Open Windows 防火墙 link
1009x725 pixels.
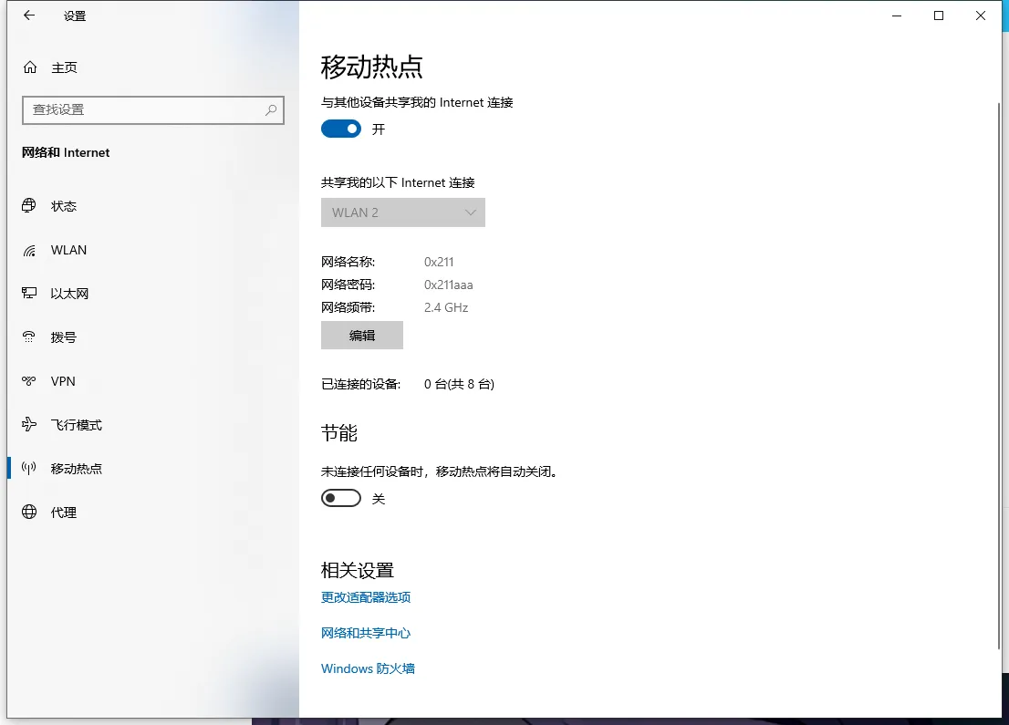coord(368,668)
